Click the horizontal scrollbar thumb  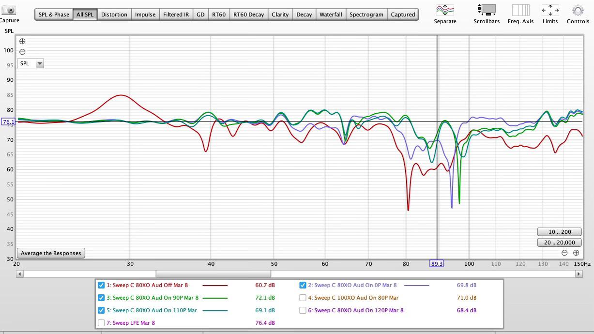coord(213,274)
